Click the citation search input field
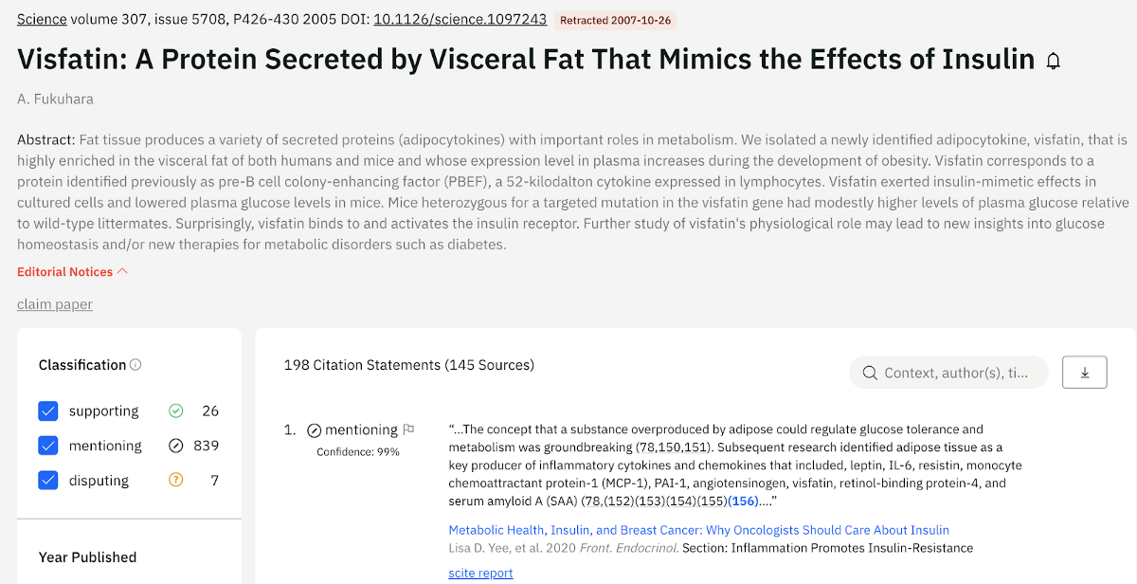1137x584 pixels. [x=955, y=373]
